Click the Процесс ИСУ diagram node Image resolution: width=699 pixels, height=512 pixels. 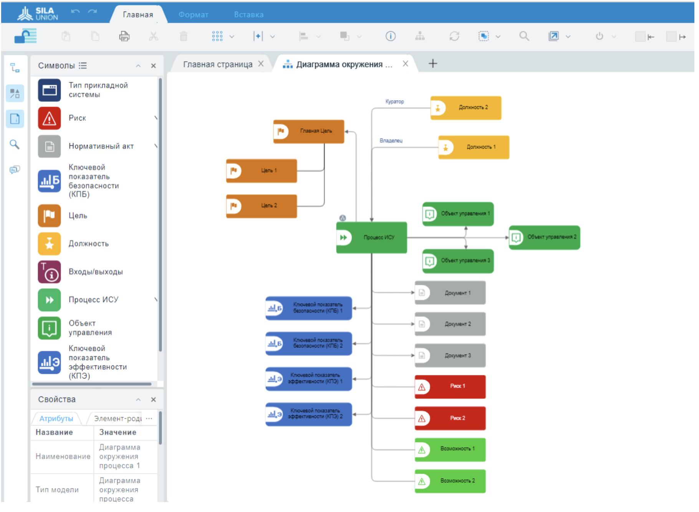(371, 238)
